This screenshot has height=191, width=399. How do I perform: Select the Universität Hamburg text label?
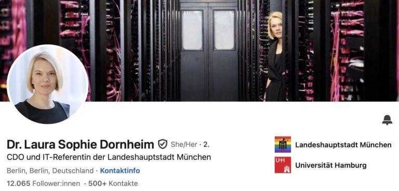[331, 166]
